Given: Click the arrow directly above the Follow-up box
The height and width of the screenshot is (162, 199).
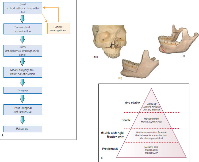Looking at the screenshot, I should pos(23,120).
